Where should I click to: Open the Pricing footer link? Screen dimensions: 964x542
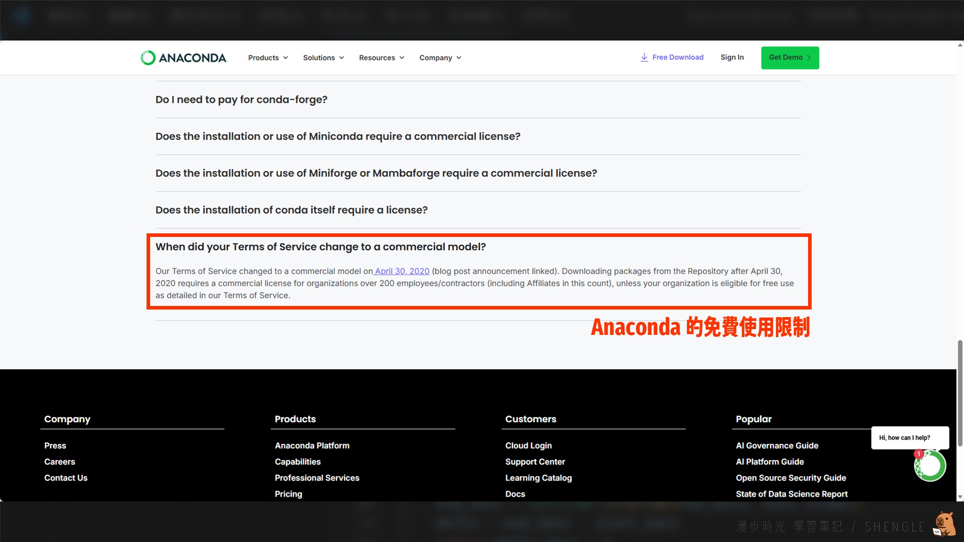(288, 494)
